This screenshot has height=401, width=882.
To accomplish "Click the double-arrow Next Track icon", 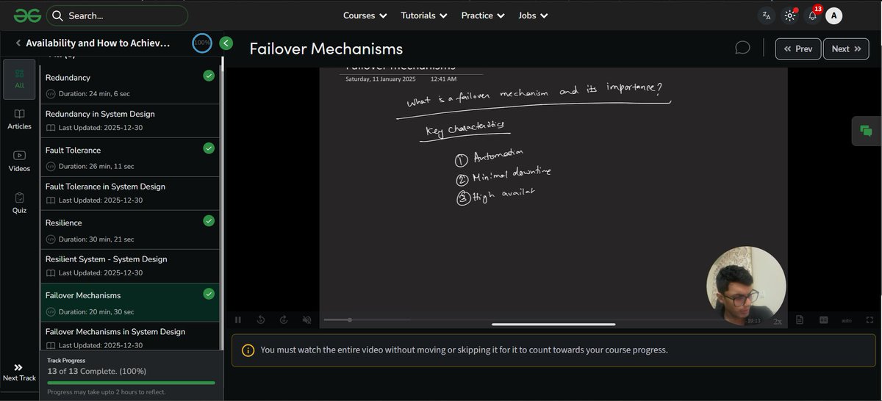I will click(18, 367).
